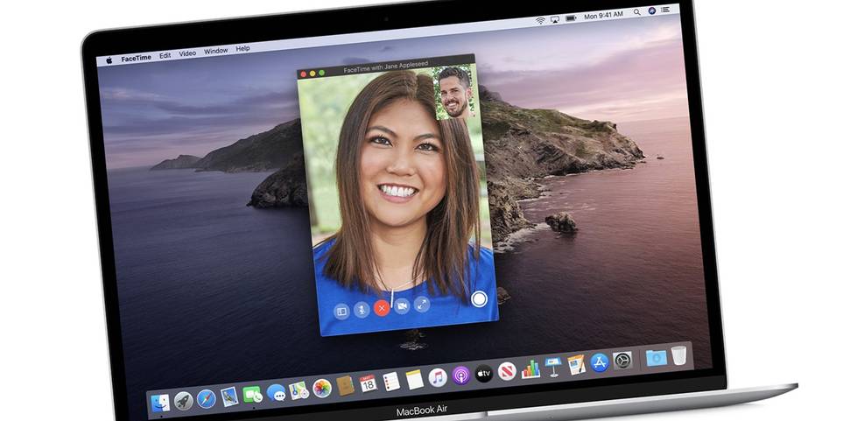Click the FaceTime with Jane Appleseed title

coord(386,67)
